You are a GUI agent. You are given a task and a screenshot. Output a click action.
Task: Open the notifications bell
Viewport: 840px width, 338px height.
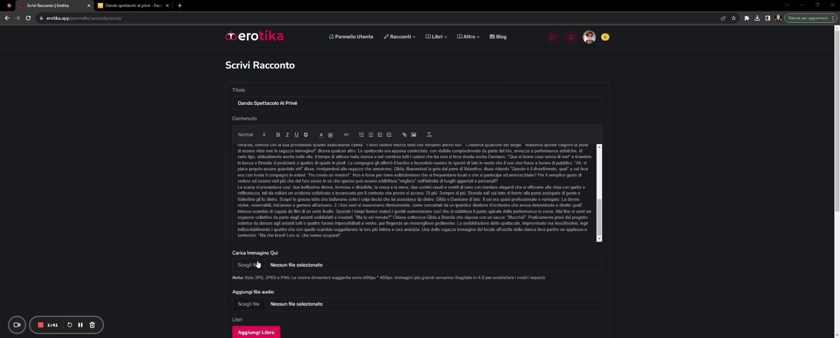570,37
